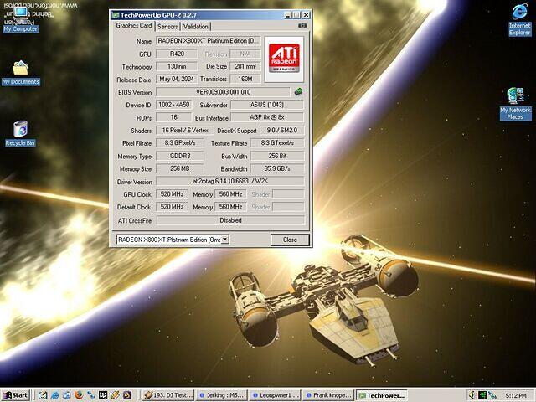Click the green BIOS save chip icon
The width and height of the screenshot is (536, 402).
[x=298, y=91]
